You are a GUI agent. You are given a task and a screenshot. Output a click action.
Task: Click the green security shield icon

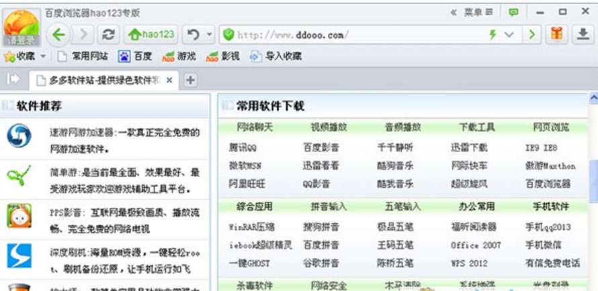(x=228, y=35)
